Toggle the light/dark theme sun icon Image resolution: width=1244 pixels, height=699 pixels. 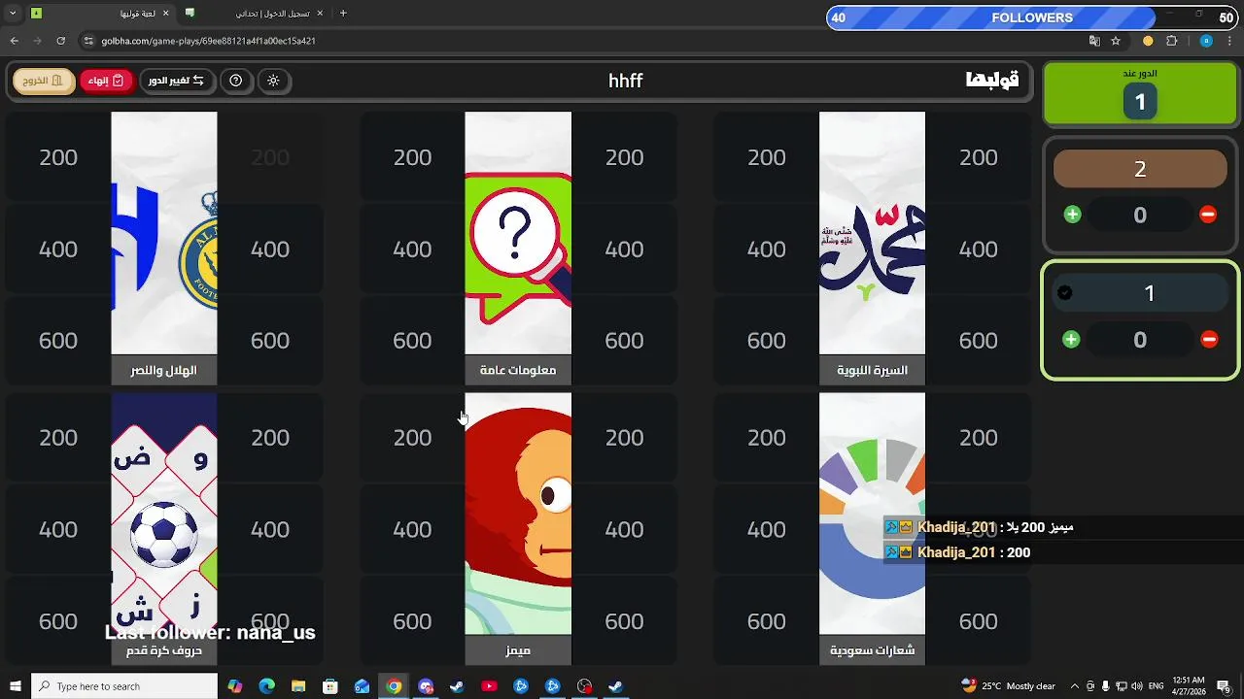tap(273, 81)
